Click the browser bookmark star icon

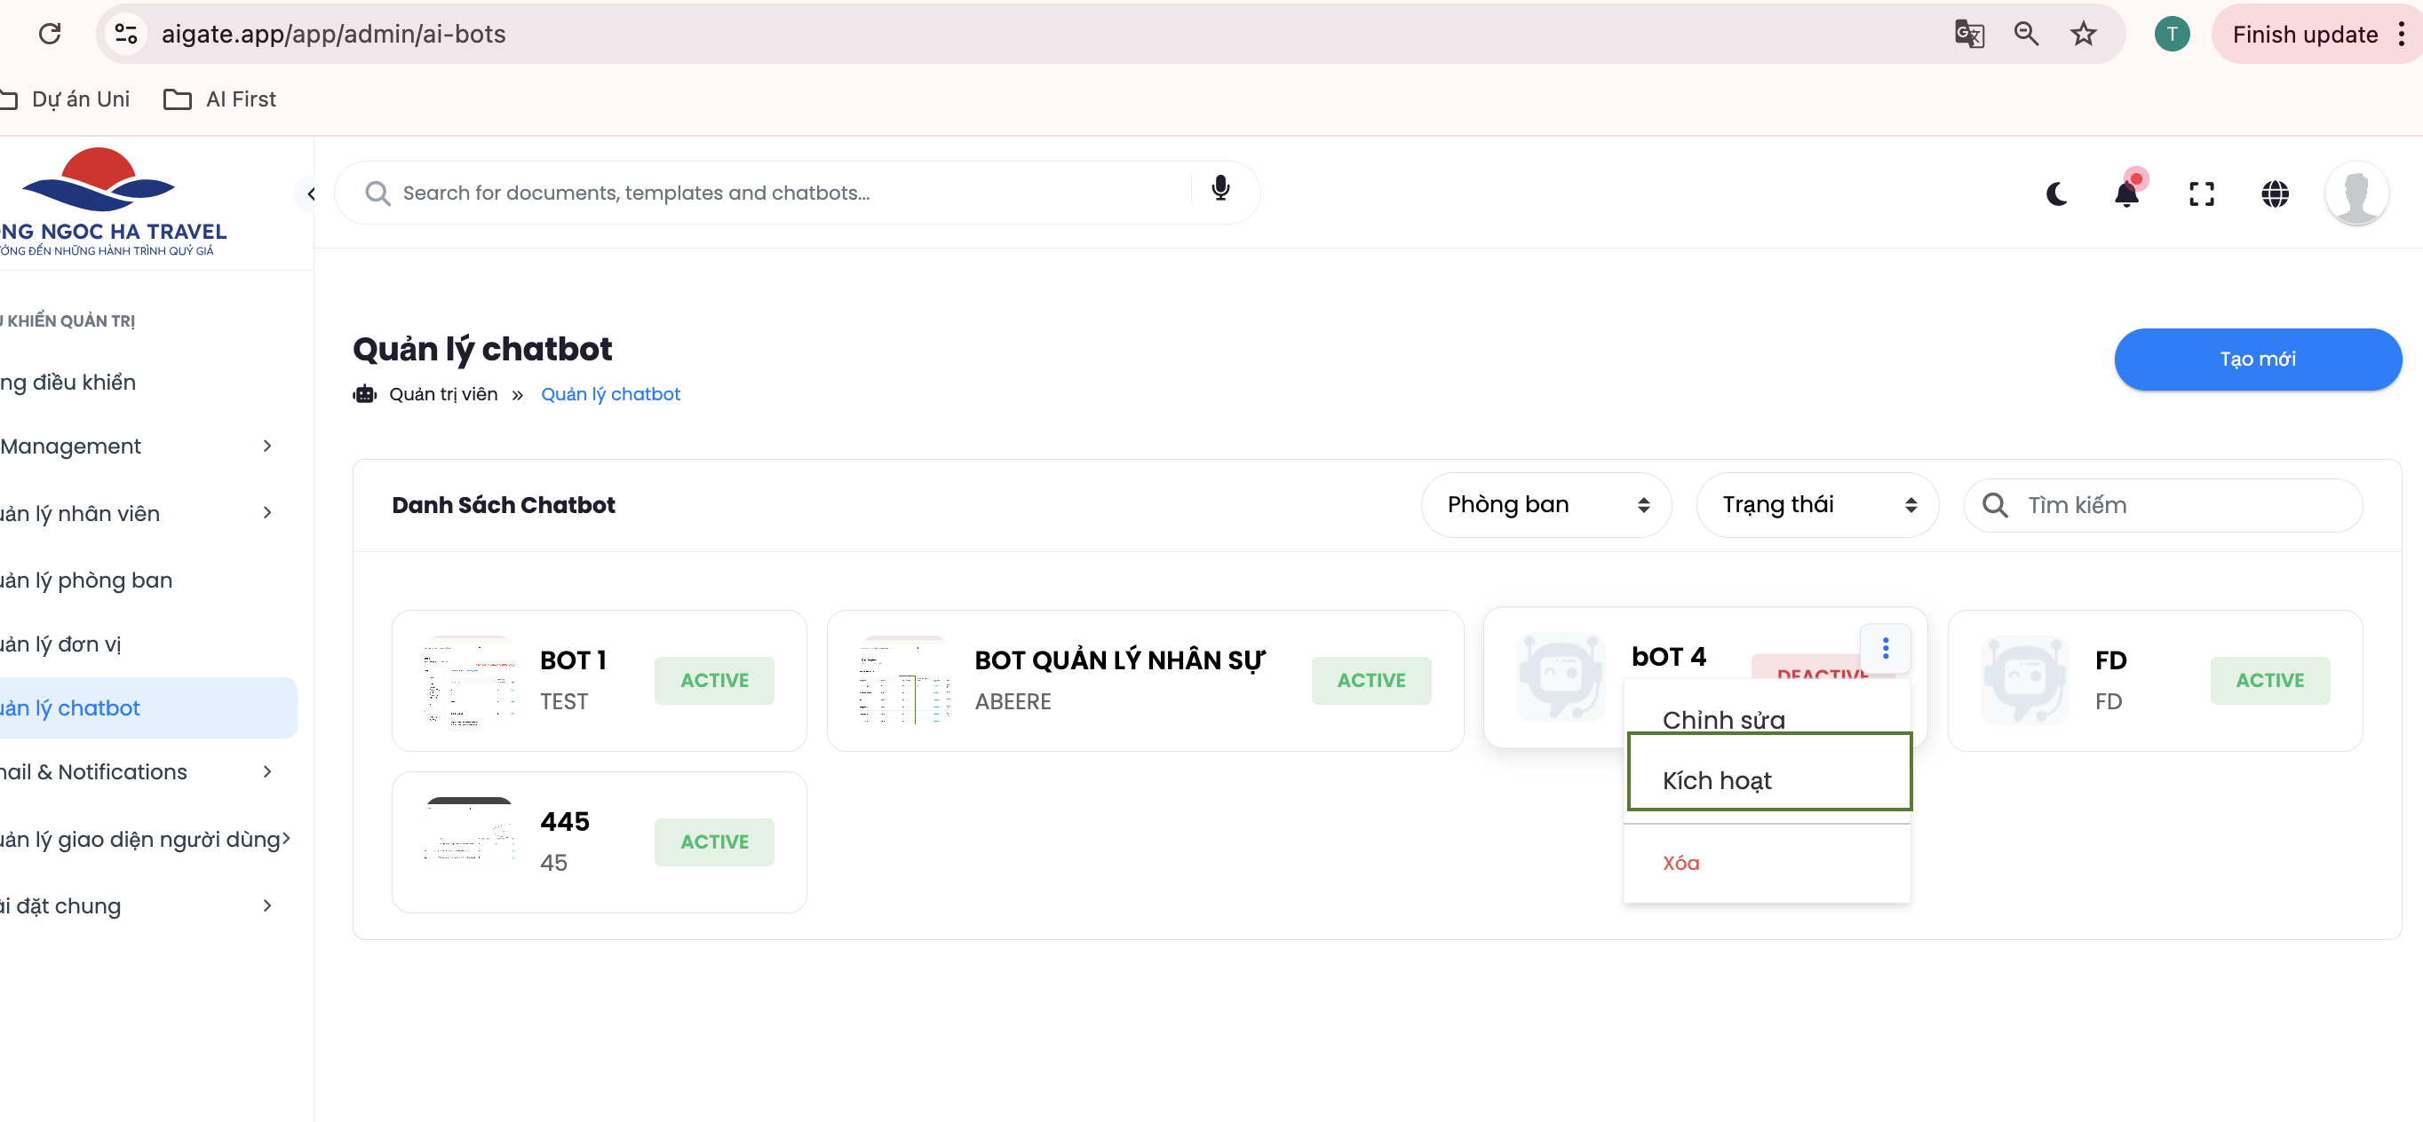tap(2084, 34)
